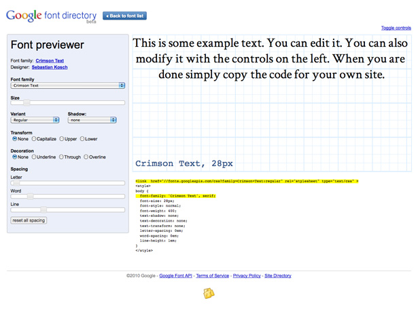Open the Variant dropdown showing Regular

coord(35,120)
